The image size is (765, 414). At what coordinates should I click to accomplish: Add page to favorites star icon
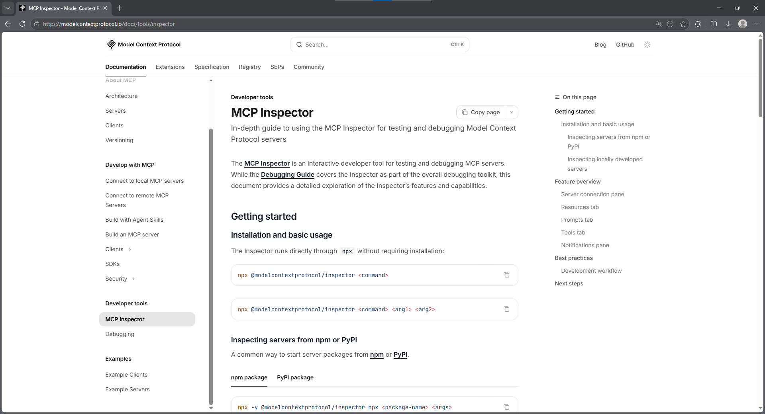point(683,24)
